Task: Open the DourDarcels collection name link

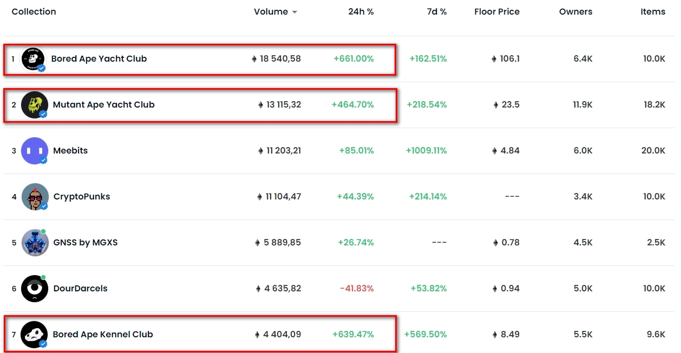Action: tap(80, 288)
